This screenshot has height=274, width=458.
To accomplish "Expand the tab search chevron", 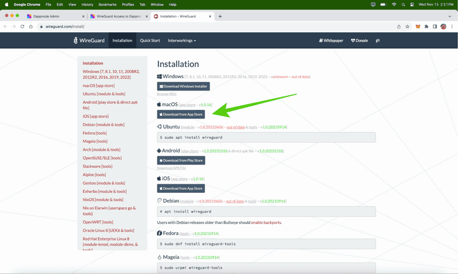I will click(450, 16).
